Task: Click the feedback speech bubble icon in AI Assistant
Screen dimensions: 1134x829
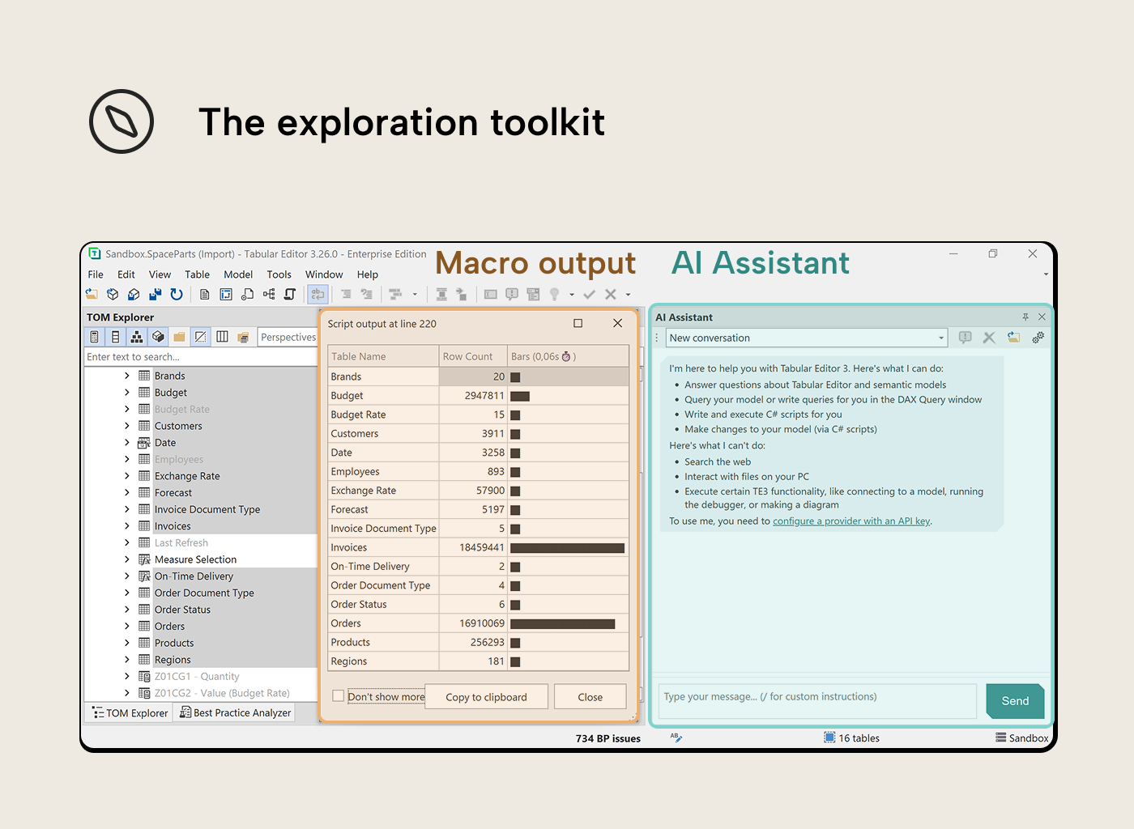Action: [x=965, y=338]
